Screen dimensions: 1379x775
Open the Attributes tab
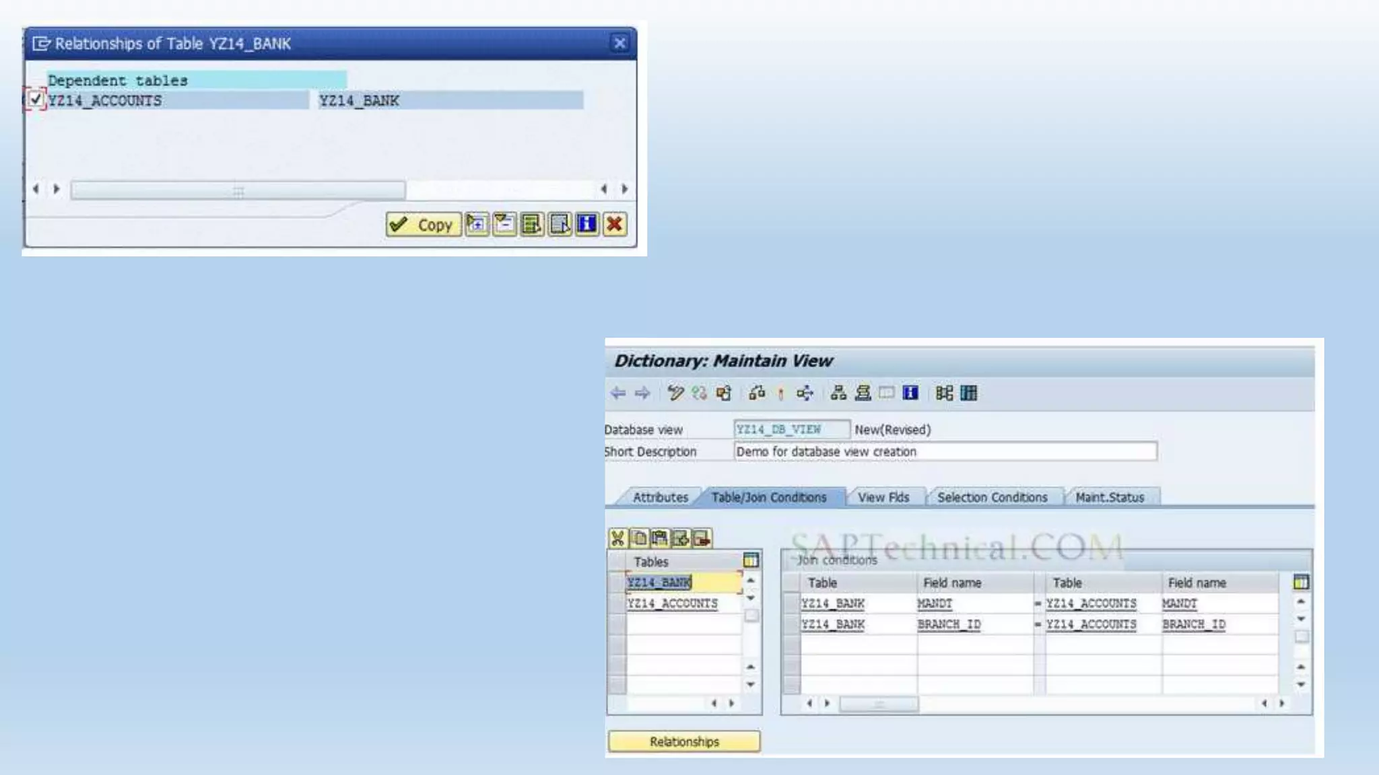click(660, 498)
